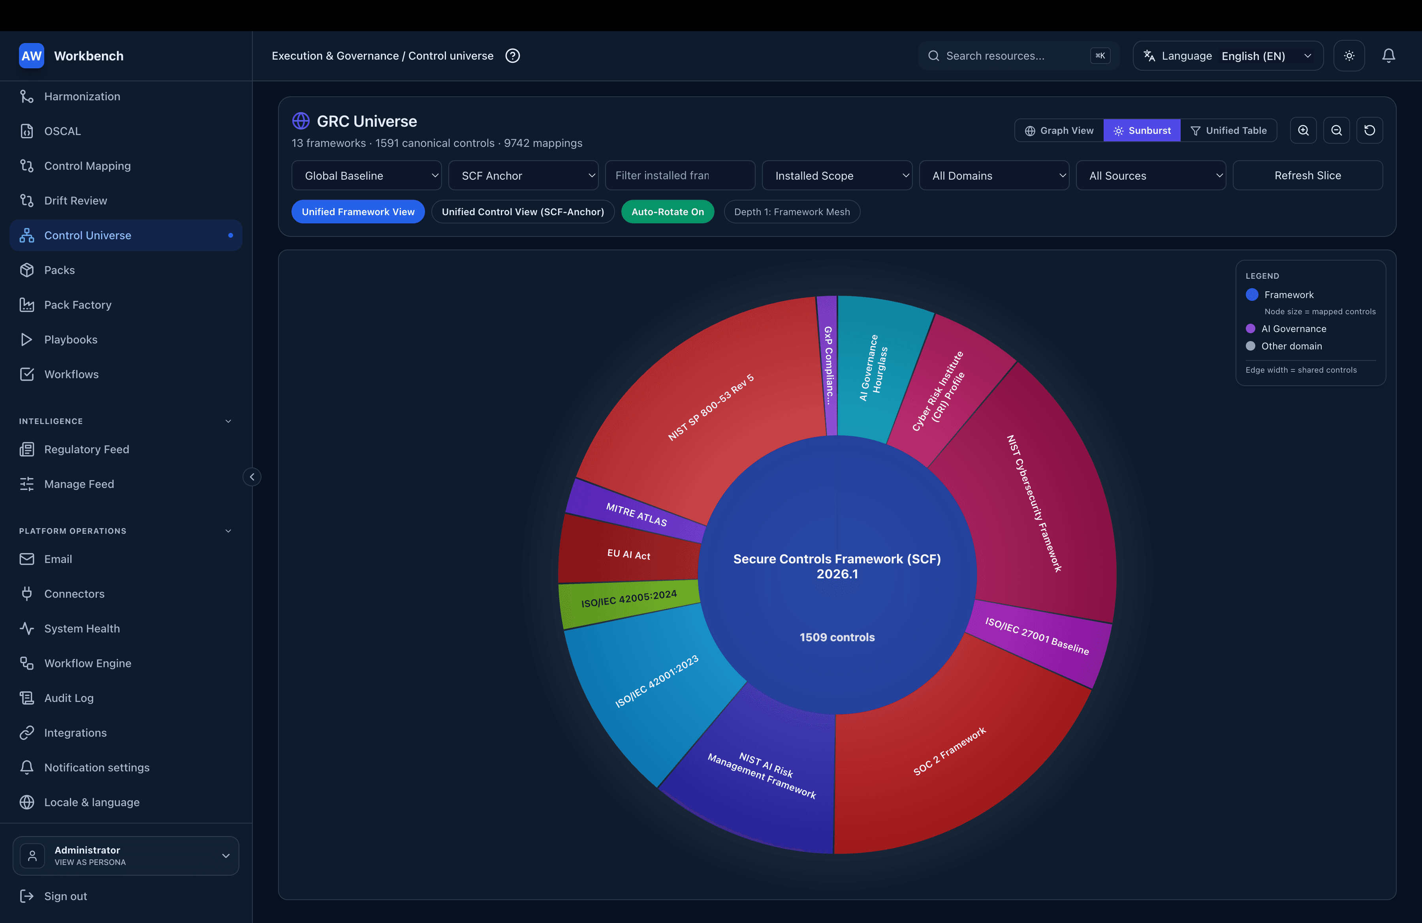
Task: Open the notifications bell icon
Action: [1388, 56]
